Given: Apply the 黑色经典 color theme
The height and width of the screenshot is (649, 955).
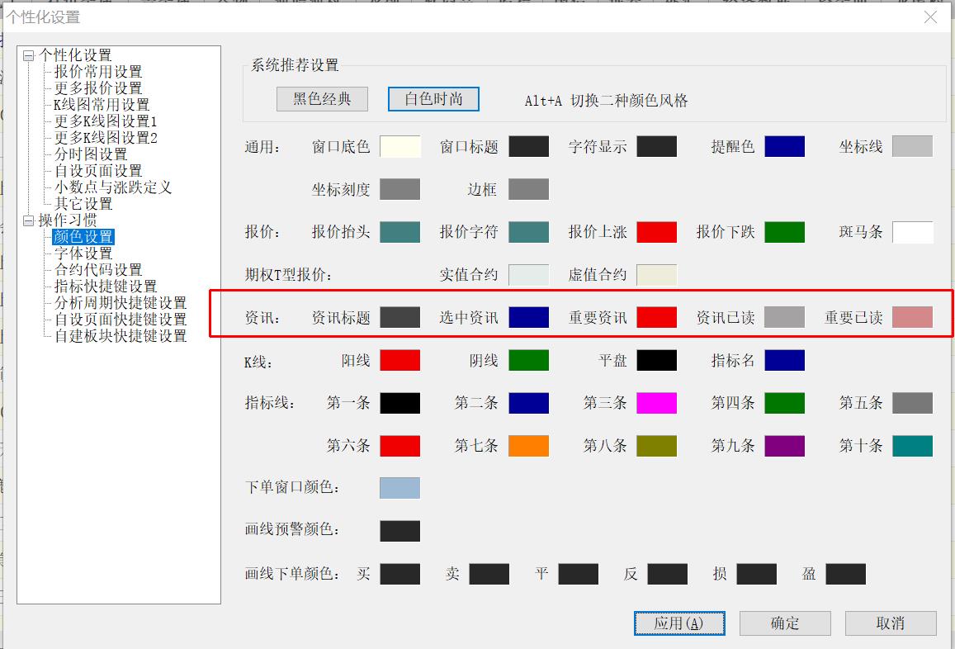Looking at the screenshot, I should (x=322, y=99).
